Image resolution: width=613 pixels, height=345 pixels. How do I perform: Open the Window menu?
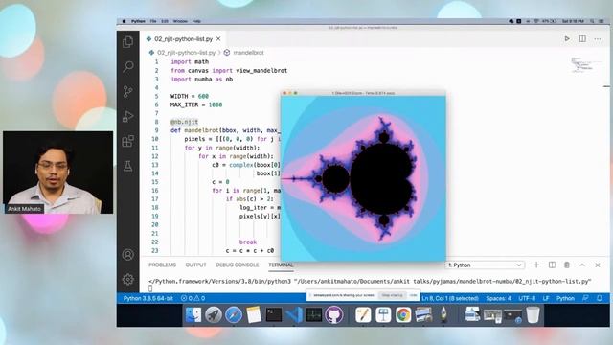click(180, 21)
